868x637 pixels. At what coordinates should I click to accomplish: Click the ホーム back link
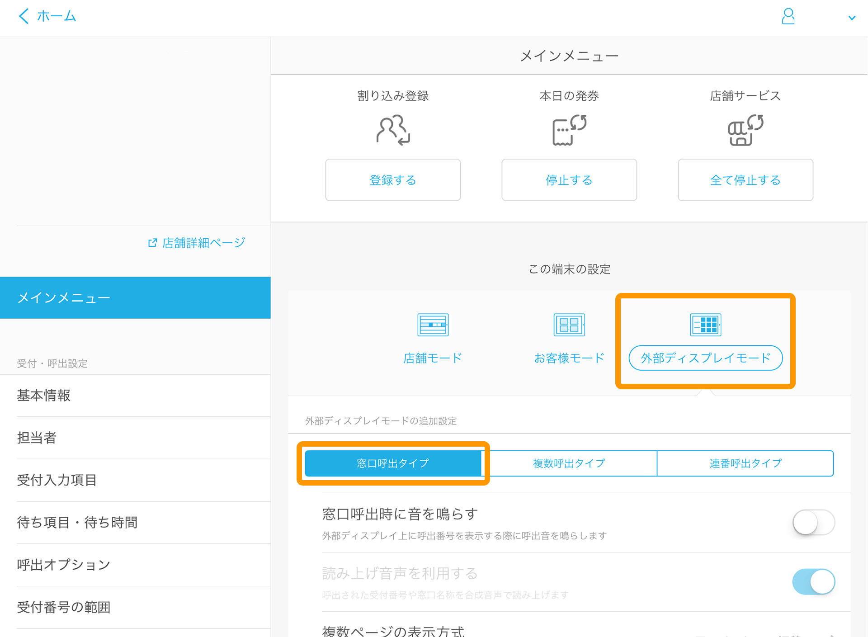click(x=56, y=16)
